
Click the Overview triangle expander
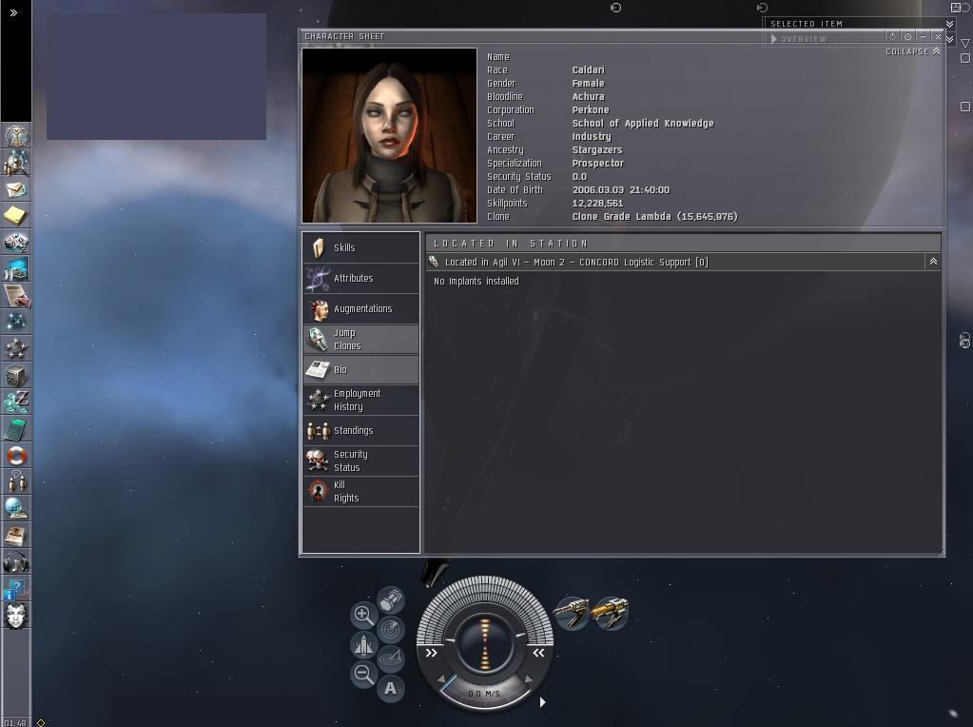(774, 38)
